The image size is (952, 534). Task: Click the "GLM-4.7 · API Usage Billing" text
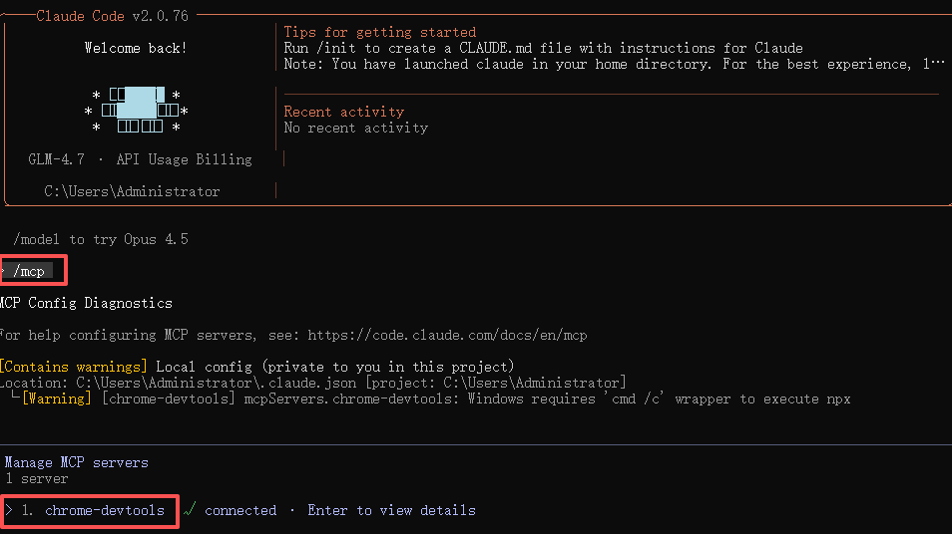[140, 159]
